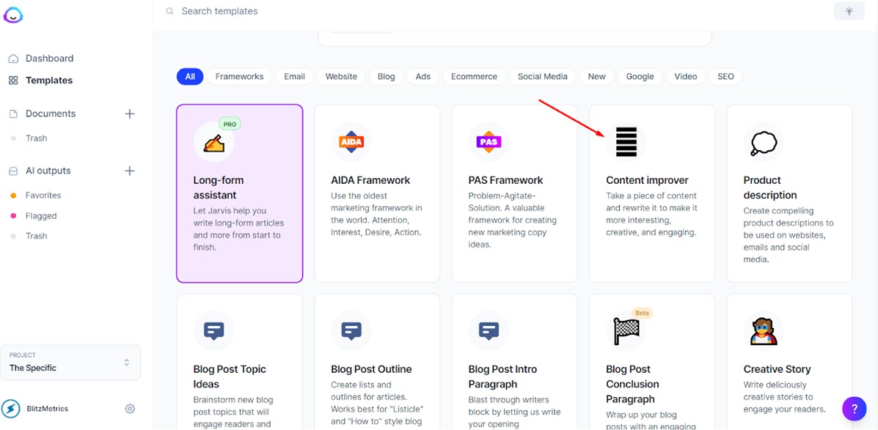Viewport: 878px width, 430px height.
Task: Click the PAS Framework template icon
Action: 489,141
